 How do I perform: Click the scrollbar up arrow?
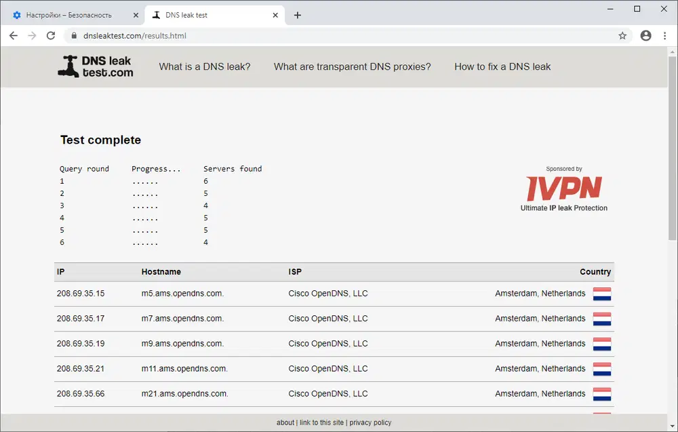672,52
